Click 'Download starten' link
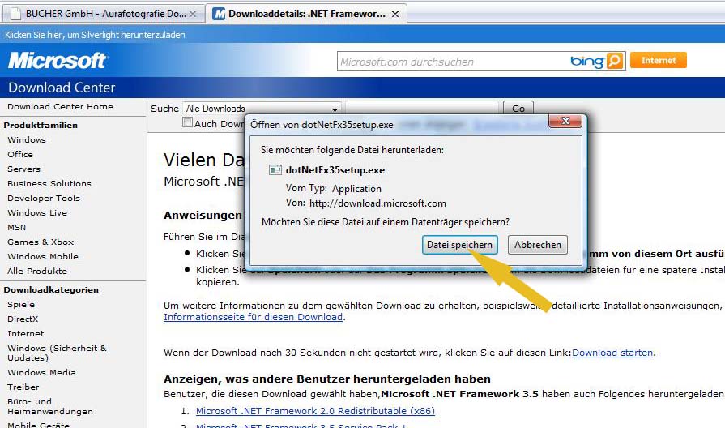Image resolution: width=725 pixels, height=428 pixels. pos(612,353)
